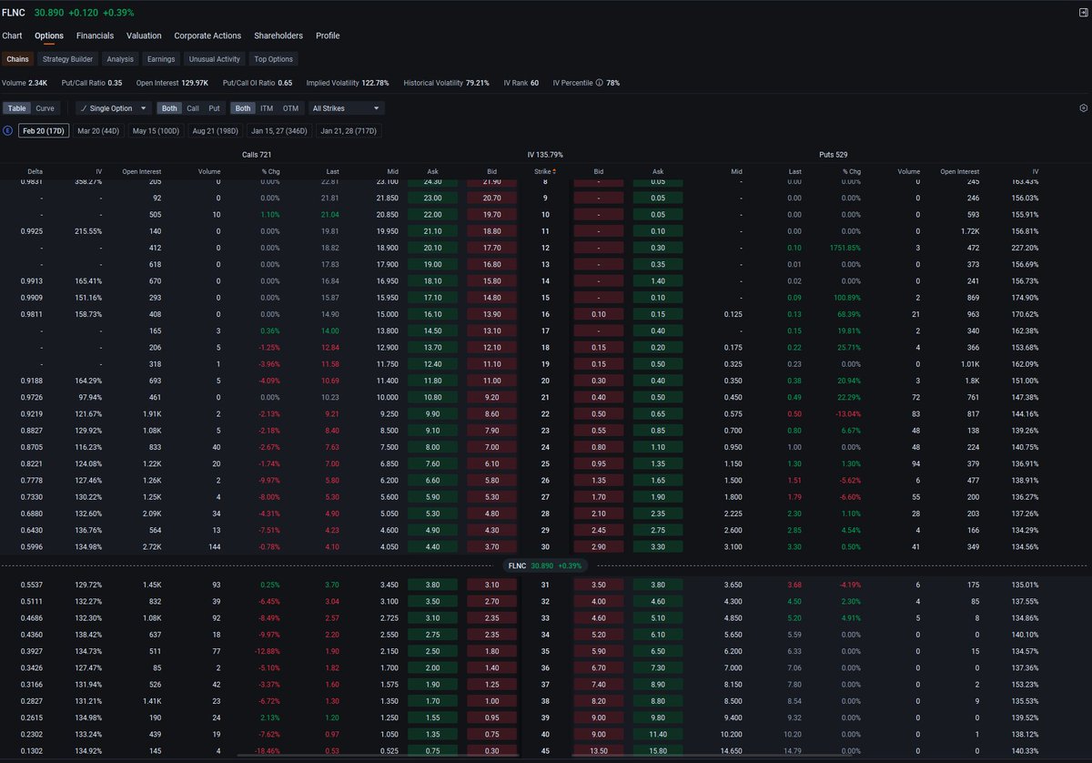This screenshot has height=763, width=1092.
Task: Select Jan 15, 27 (346D) expiration
Action: pyautogui.click(x=279, y=131)
